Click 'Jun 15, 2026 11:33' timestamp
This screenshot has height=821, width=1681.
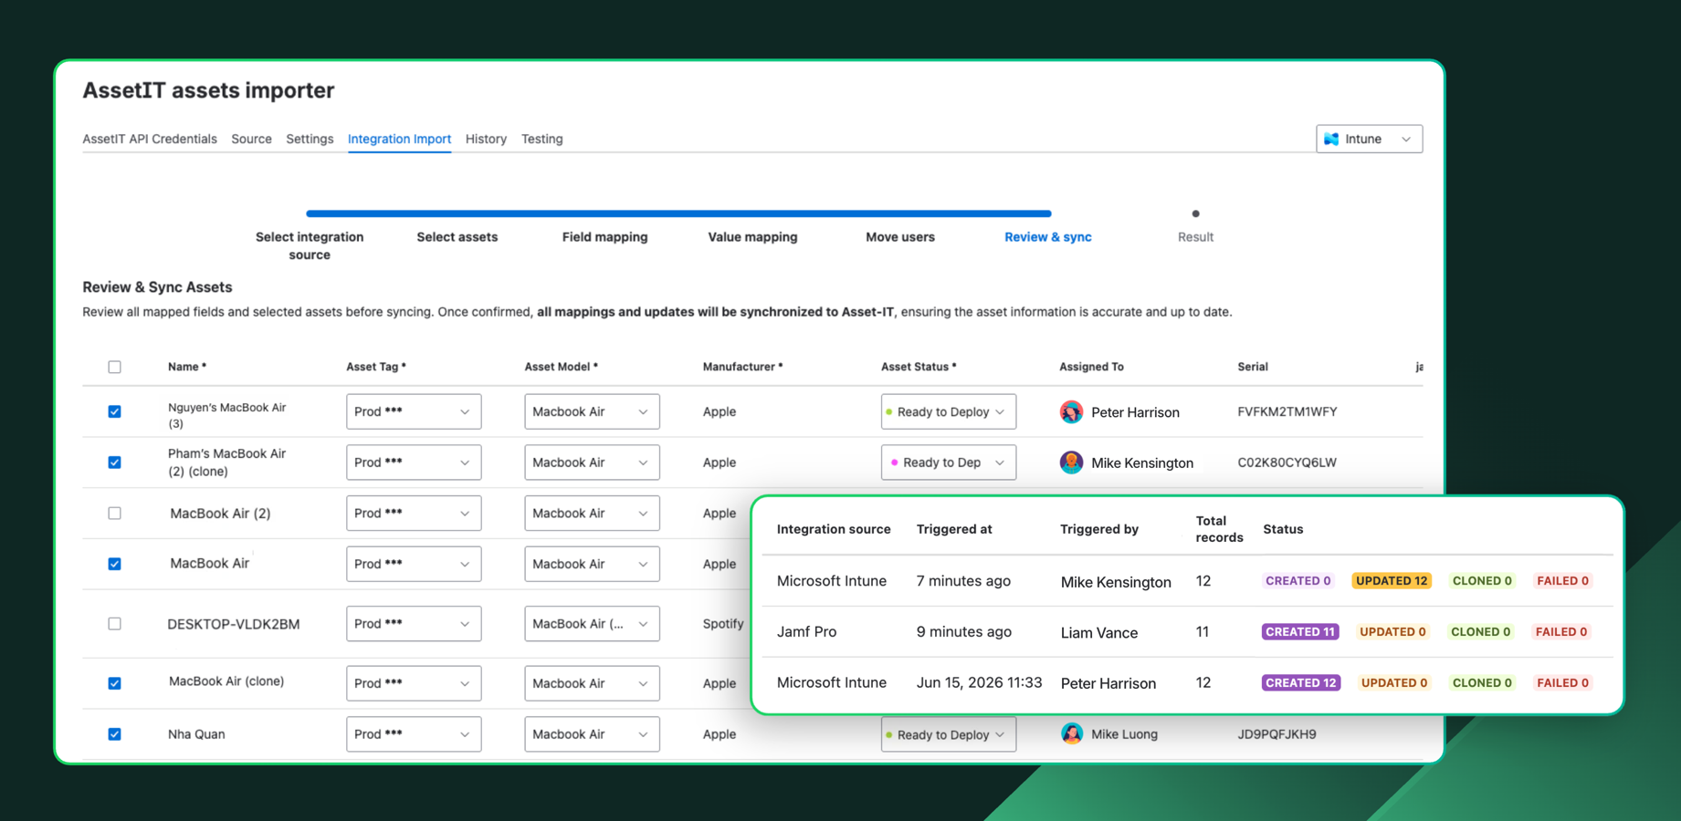point(979,682)
